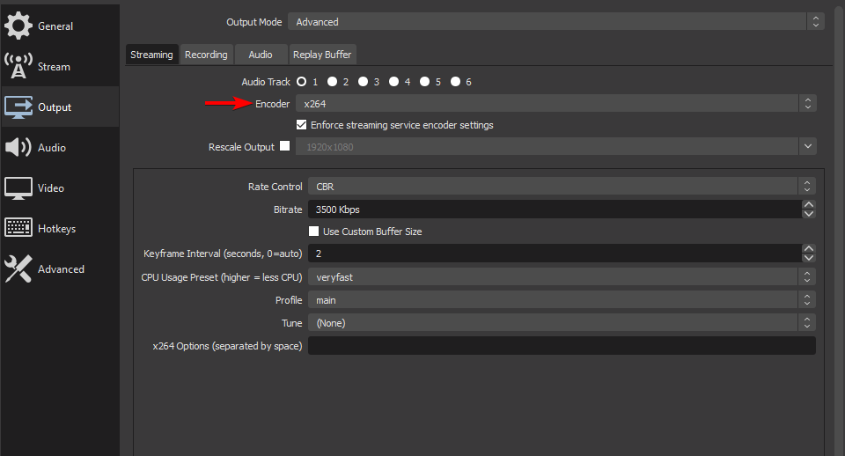Screen dimensions: 845x456
Task: Go to Video sidebar label
Action: pos(51,188)
